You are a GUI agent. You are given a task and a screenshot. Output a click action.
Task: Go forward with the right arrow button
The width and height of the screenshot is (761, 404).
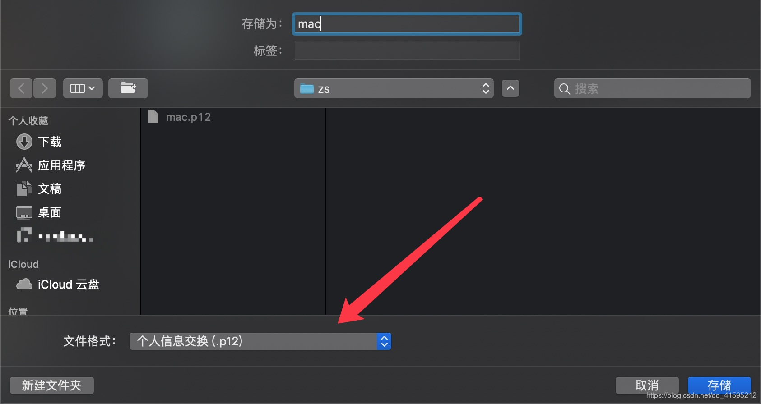point(44,88)
